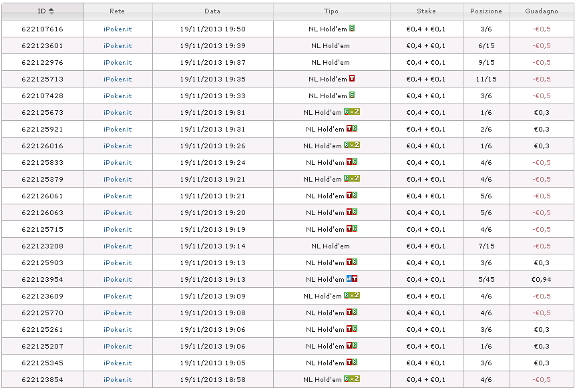Viewport: 575px width, 388px height.
Task: Click the Posizione column header
Action: pos(486,11)
